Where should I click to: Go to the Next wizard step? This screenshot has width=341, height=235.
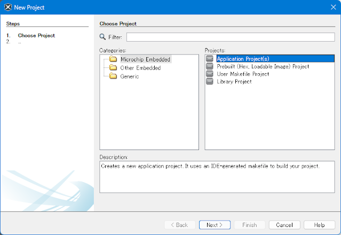215,225
